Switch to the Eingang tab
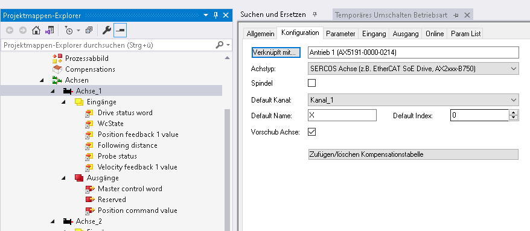The width and height of the screenshot is (530, 231). coord(374,34)
